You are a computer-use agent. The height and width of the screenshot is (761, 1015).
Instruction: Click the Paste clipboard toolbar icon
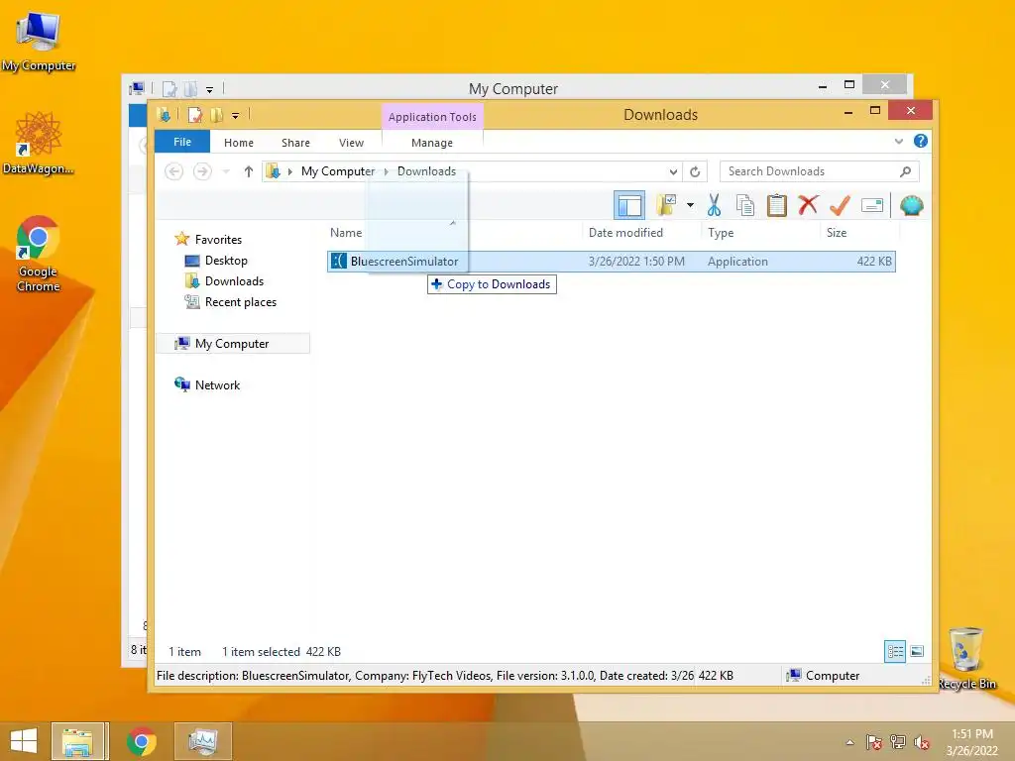(x=776, y=206)
